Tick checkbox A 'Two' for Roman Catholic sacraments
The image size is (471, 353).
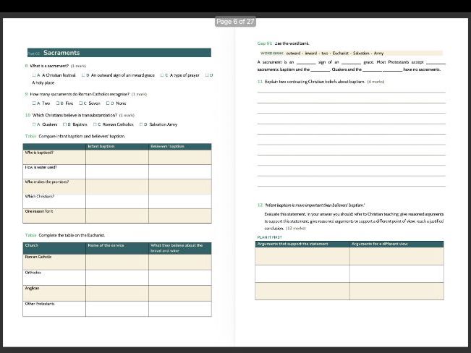click(34, 103)
